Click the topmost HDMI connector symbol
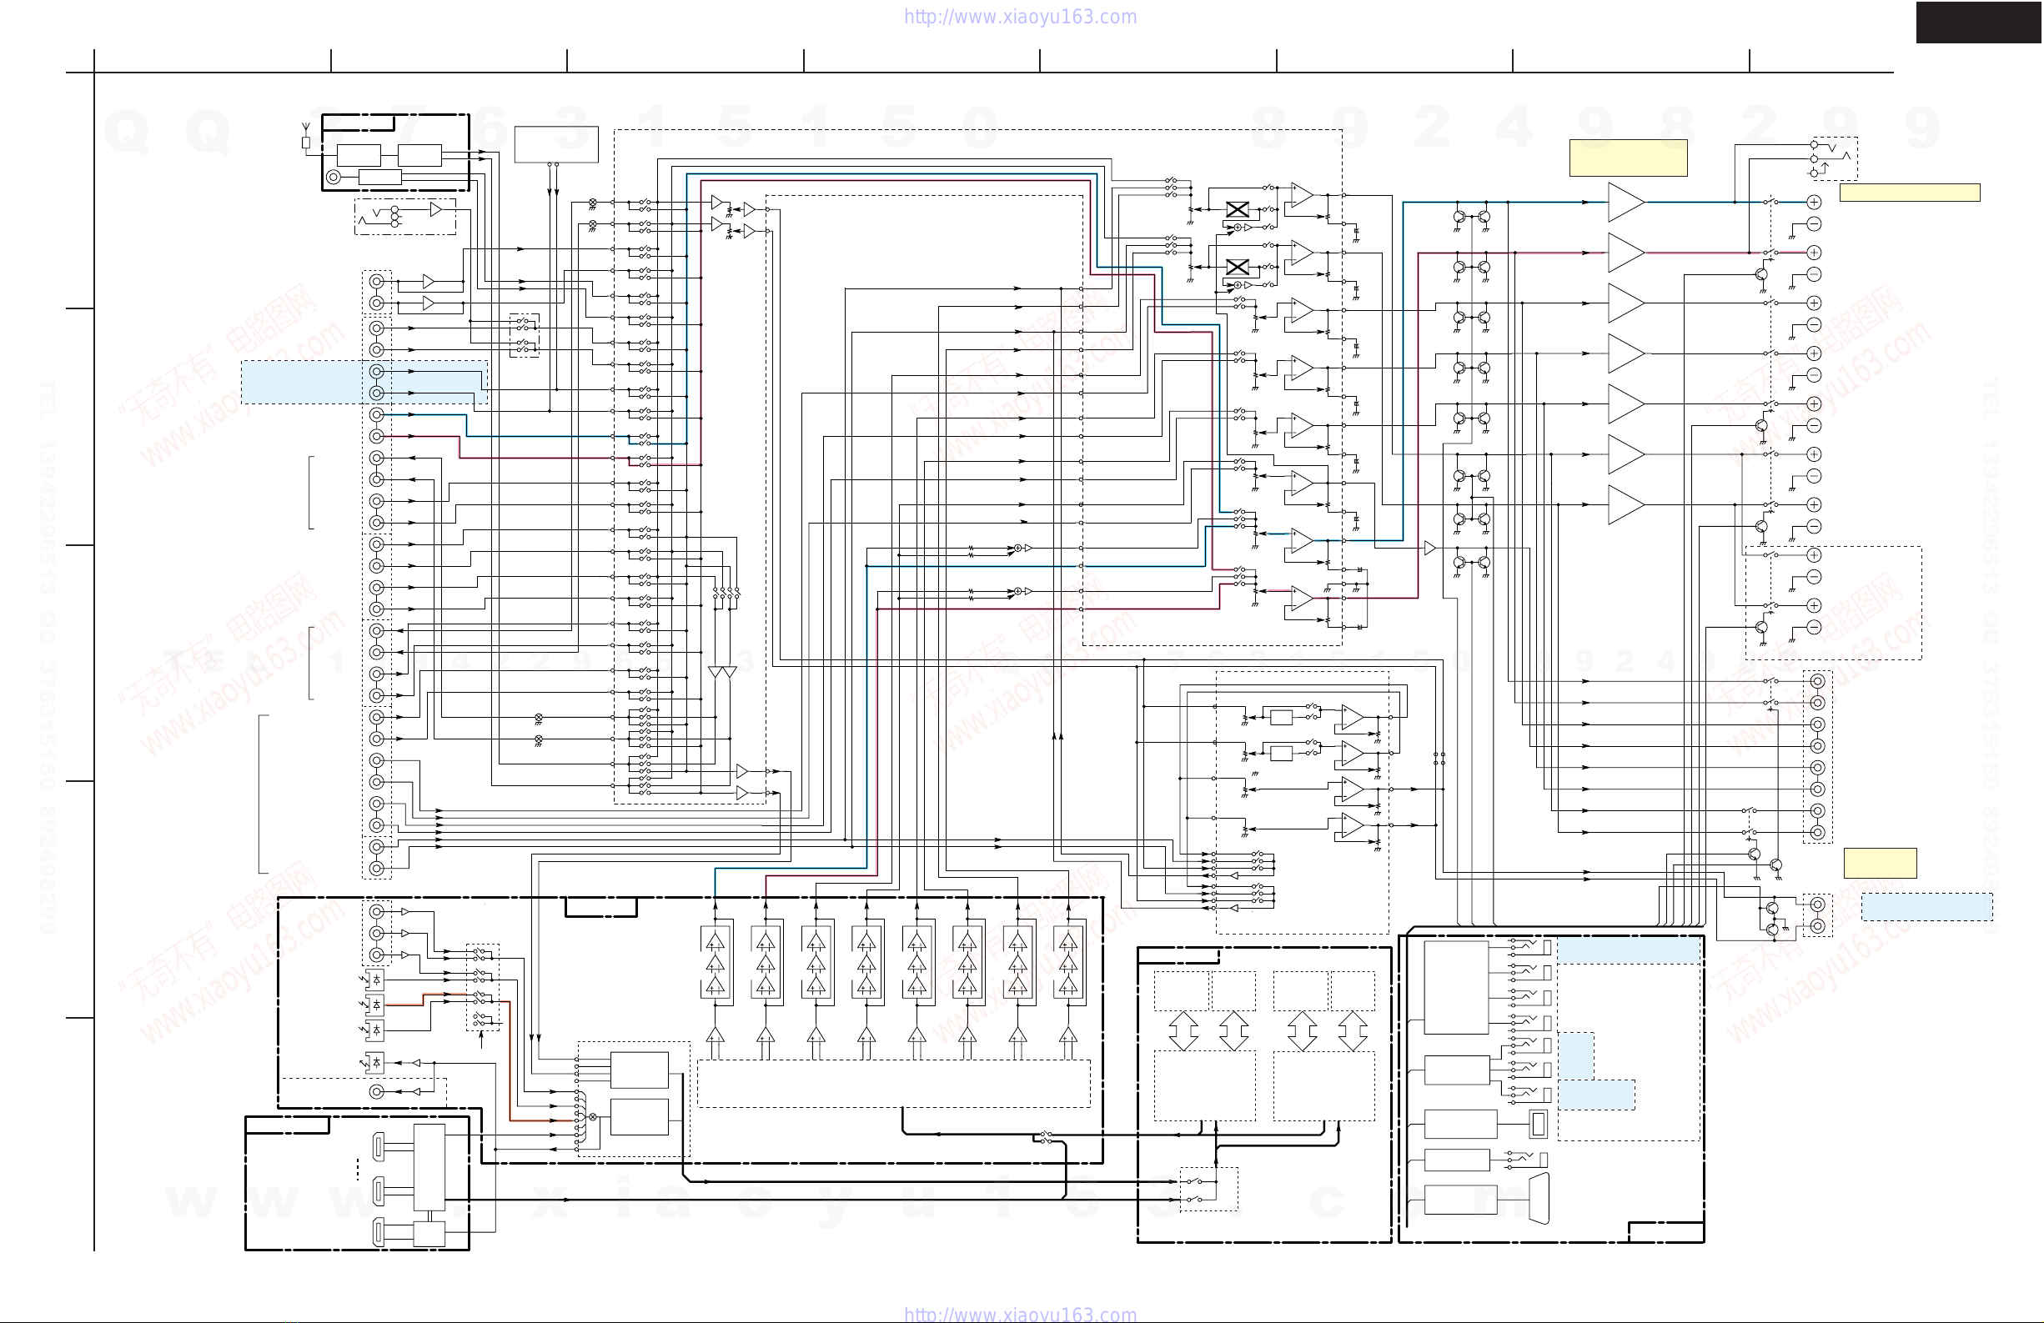The image size is (2044, 1323). click(x=379, y=1145)
